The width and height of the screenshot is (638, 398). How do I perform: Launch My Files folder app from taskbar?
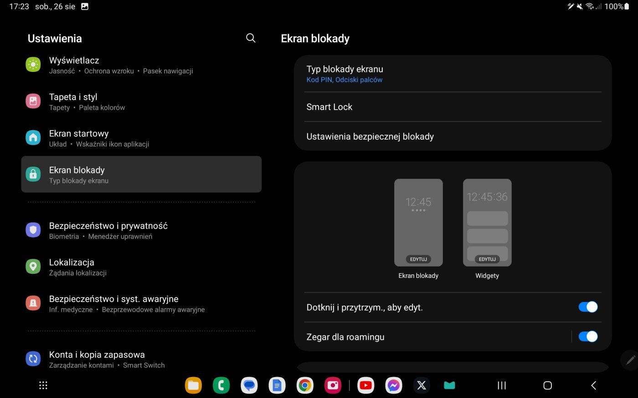[x=193, y=386]
